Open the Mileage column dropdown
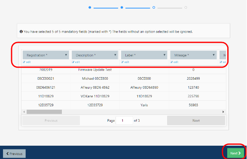 193,55
